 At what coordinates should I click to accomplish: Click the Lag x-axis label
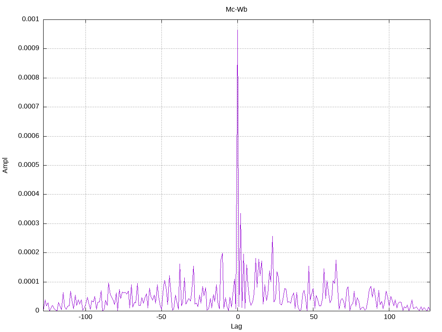pos(236,326)
